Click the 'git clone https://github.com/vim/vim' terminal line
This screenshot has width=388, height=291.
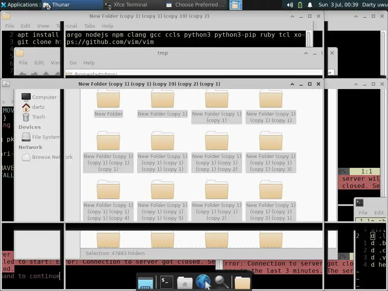tap(85, 42)
